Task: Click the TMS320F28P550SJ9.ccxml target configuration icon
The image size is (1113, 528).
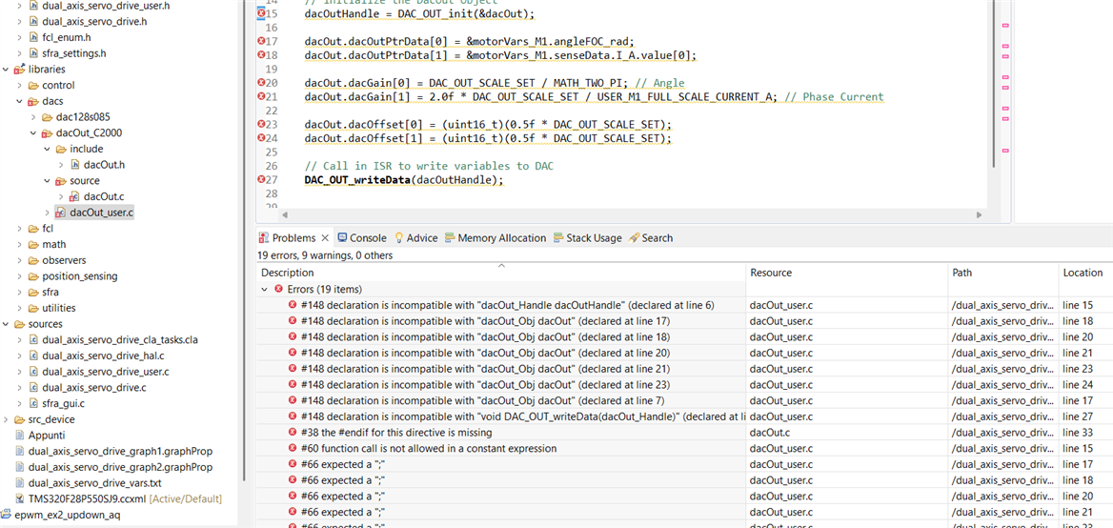Action: [x=19, y=499]
